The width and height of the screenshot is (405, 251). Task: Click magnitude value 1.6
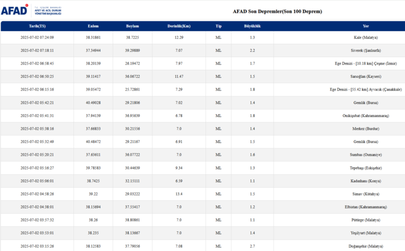[x=252, y=155]
